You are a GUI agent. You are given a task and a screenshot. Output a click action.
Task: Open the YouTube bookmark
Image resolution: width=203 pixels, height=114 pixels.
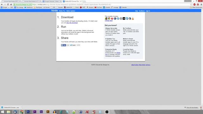98,7
